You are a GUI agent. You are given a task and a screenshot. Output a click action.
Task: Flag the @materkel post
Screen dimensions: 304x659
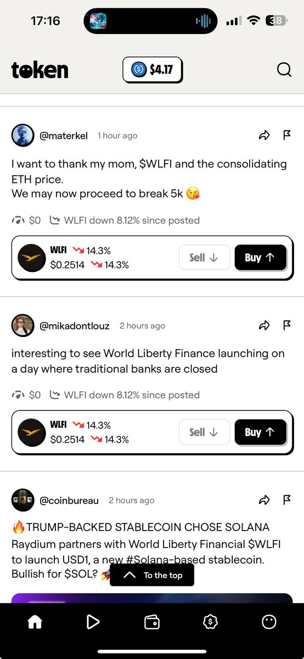click(x=286, y=135)
